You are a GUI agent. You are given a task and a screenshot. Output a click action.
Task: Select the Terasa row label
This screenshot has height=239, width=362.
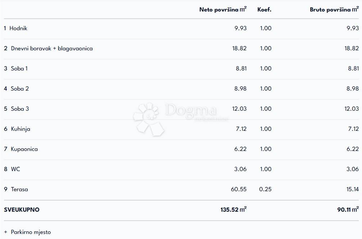point(19,189)
